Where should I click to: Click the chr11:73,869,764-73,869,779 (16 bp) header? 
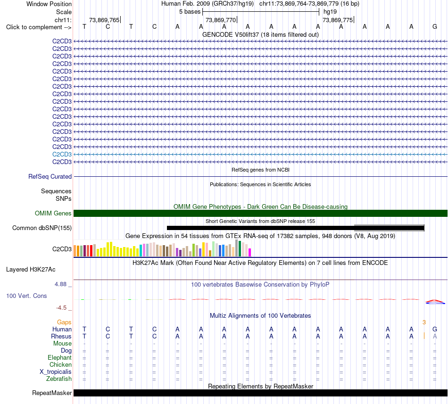coord(309,4)
